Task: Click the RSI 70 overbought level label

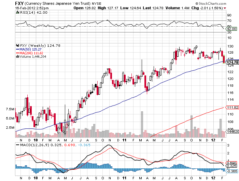Action: click(229, 20)
